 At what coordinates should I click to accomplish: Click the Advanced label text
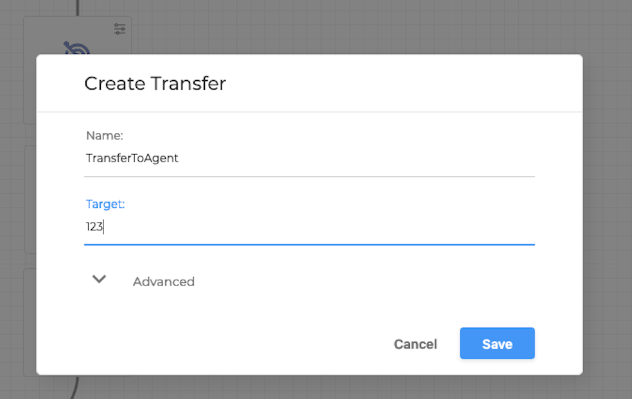pos(163,281)
